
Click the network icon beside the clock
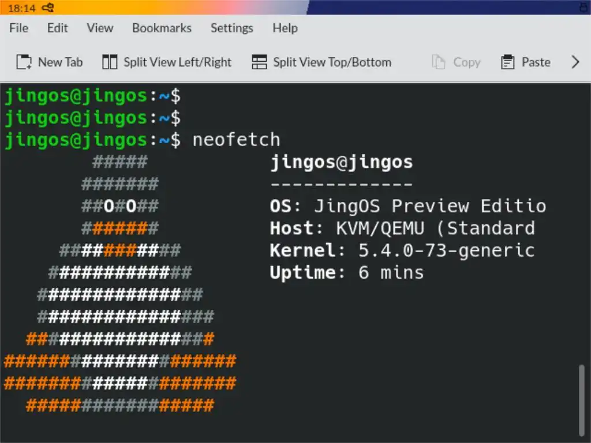[48, 7]
